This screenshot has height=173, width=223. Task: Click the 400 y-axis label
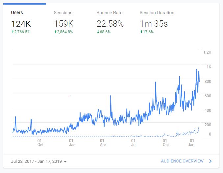208,111
